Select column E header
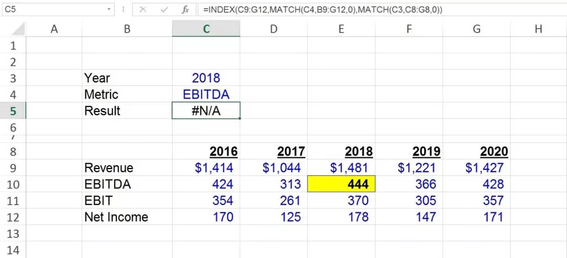 341,28
